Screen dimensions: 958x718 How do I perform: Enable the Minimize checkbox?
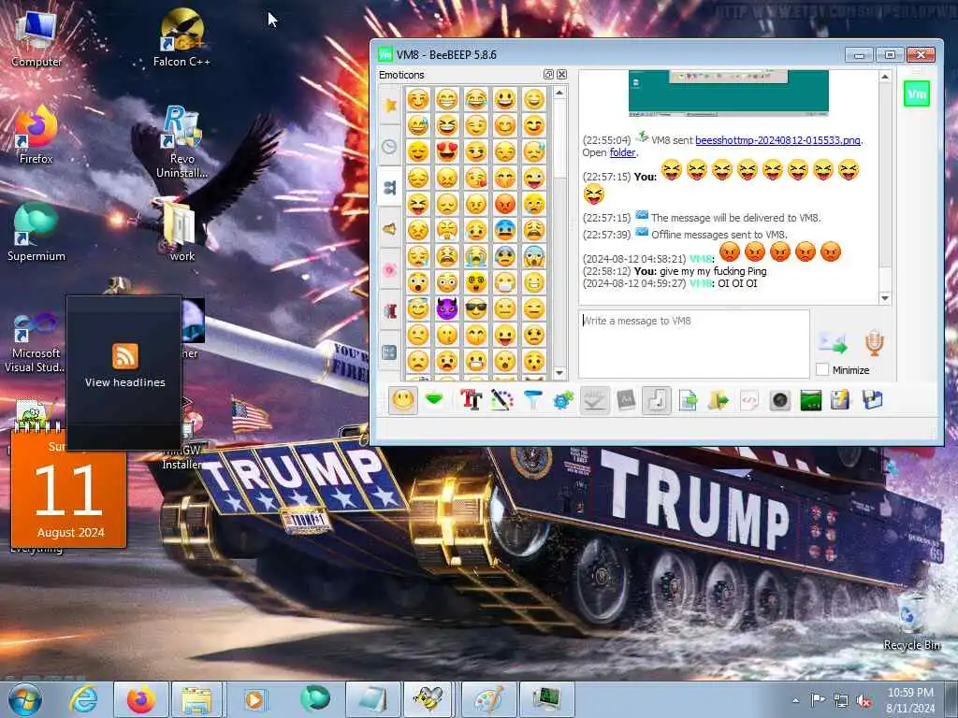822,369
